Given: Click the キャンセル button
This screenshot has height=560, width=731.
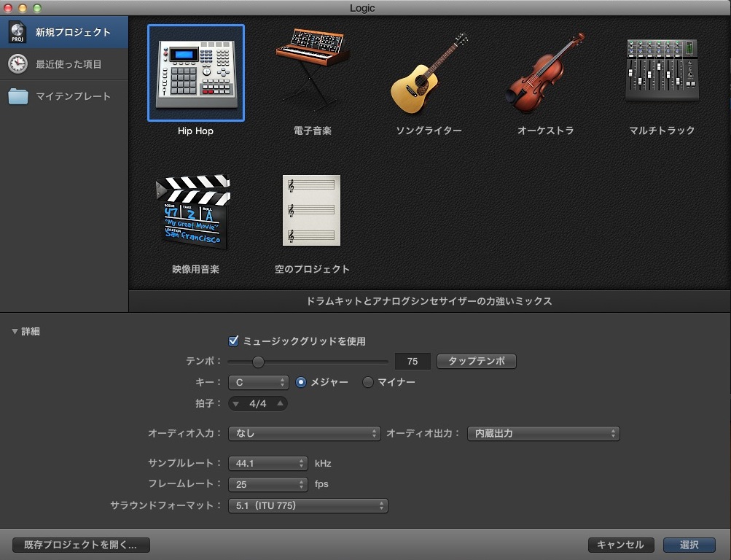Looking at the screenshot, I should click(x=621, y=545).
